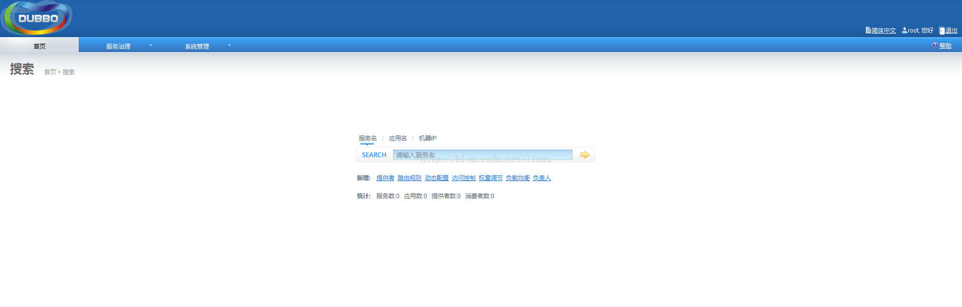The width and height of the screenshot is (962, 307).
Task: Click the 首页 breadcrumb link
Action: [50, 72]
